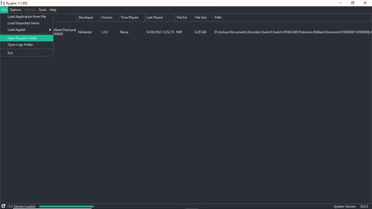Click the Ryujinx logo in the title bar

click(x=3, y=3)
